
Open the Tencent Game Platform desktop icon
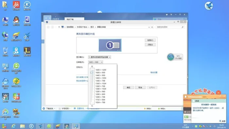[16, 36]
